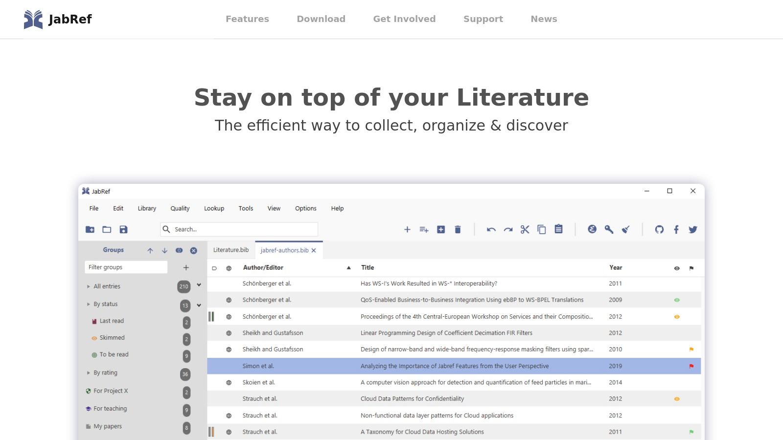The width and height of the screenshot is (783, 440).
Task: Expand the All entries group
Action: coord(89,286)
